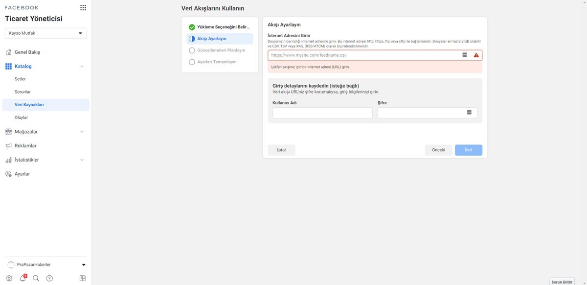The image size is (587, 285).
Task: Open Setler under Katalog
Action: [20, 79]
